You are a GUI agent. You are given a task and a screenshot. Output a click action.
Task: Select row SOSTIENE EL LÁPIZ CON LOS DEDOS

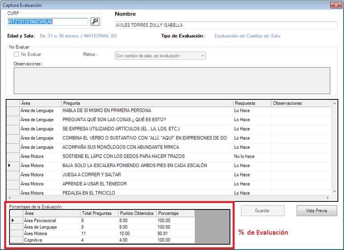point(169,156)
